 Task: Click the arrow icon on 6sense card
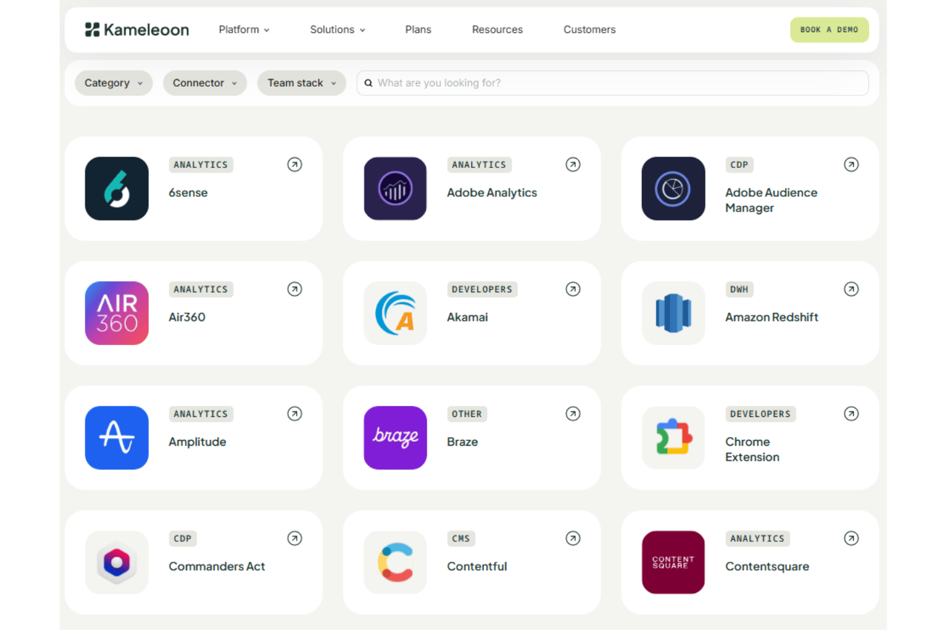point(295,165)
